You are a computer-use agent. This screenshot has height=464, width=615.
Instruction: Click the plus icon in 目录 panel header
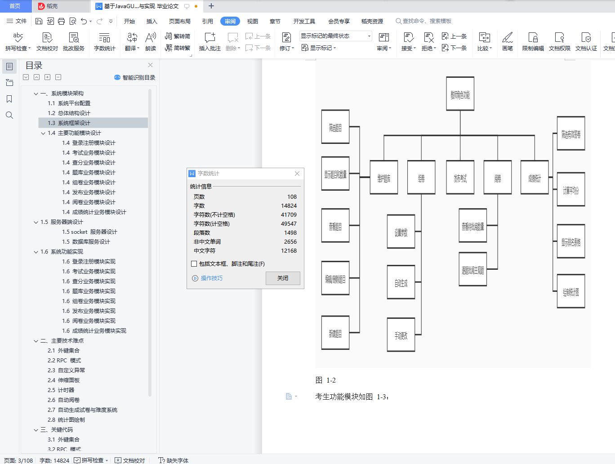[x=48, y=77]
